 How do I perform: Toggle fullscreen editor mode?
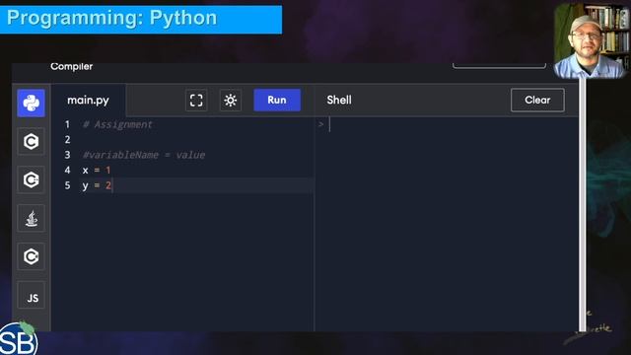point(196,101)
